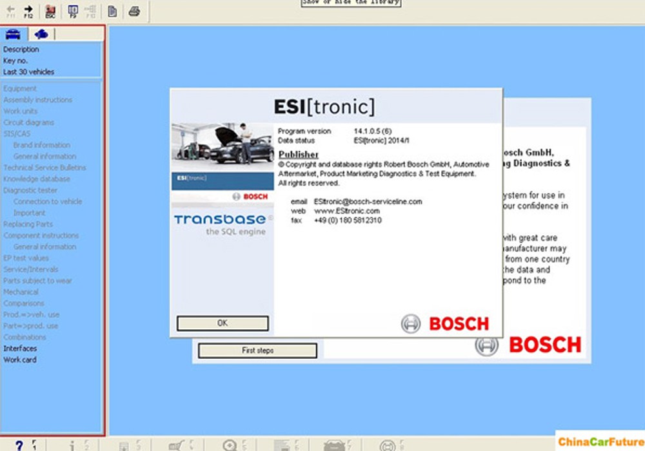Select Combinations entry

(25, 337)
